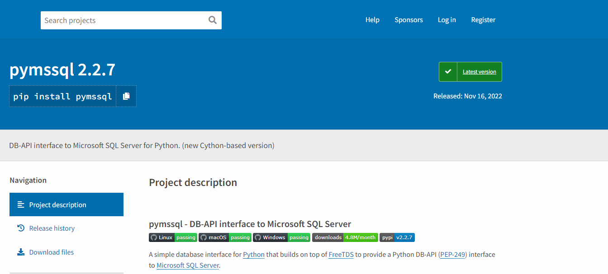Click the pymssql - DB-API interface subheading
This screenshot has height=274, width=608.
tap(250, 224)
